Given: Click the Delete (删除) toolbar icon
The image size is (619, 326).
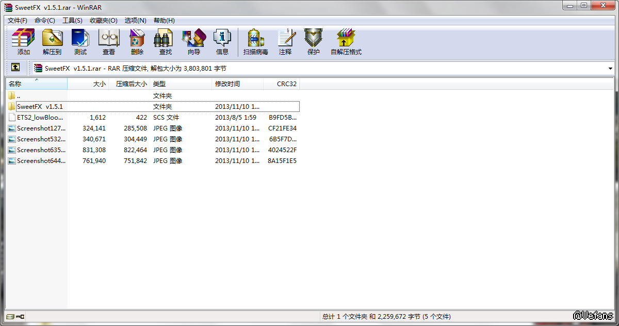Looking at the screenshot, I should [137, 42].
